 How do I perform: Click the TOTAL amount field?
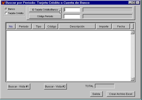tap(105, 86)
